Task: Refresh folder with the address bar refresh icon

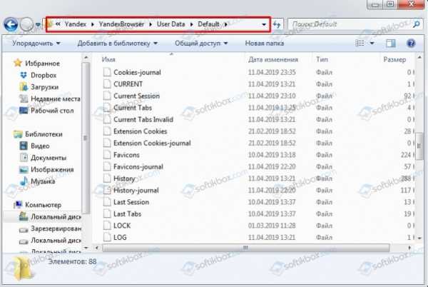Action: point(277,24)
